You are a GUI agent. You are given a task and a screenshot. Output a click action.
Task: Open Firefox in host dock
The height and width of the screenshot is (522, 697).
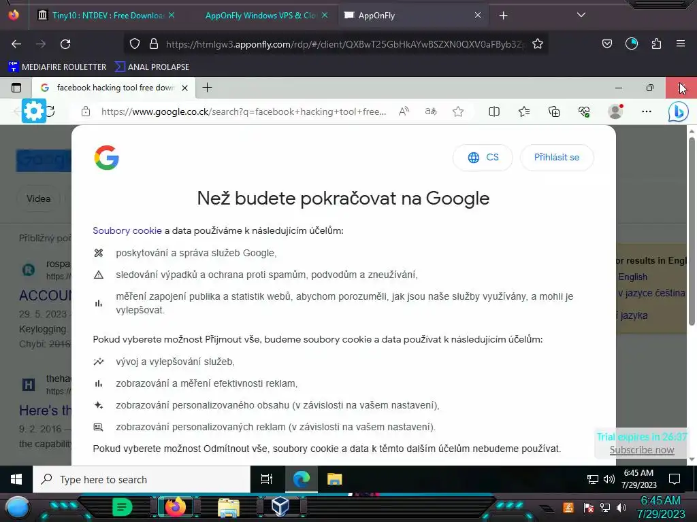[x=175, y=507]
